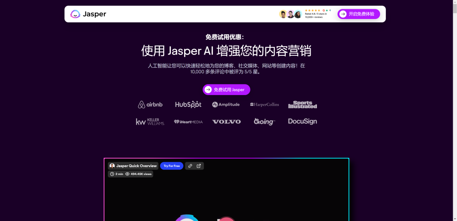Click the 免费试用 Jasper button
The width and height of the screenshot is (457, 221).
[226, 90]
